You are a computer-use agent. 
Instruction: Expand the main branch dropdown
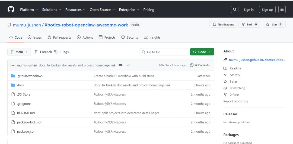point(19,52)
